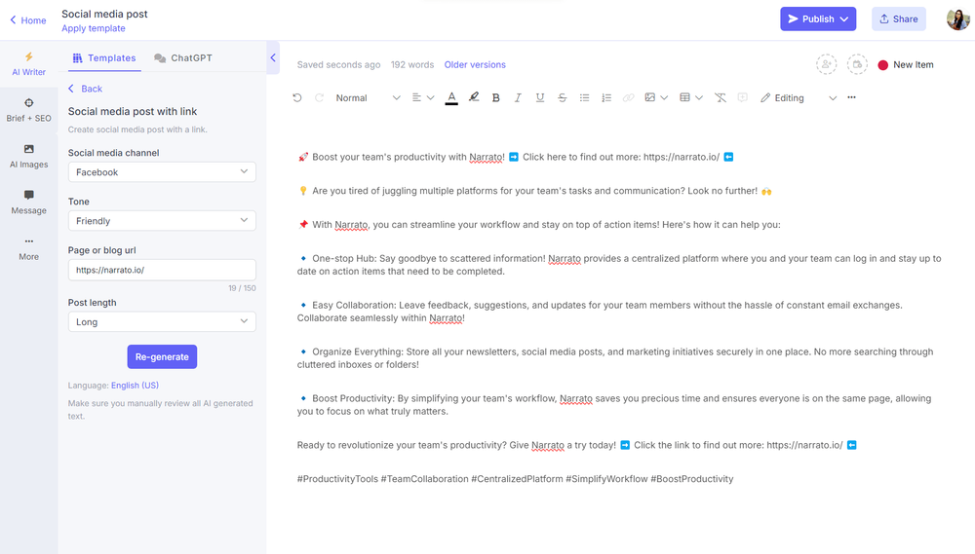Toggle underline formatting
The height and width of the screenshot is (554, 975).
540,97
